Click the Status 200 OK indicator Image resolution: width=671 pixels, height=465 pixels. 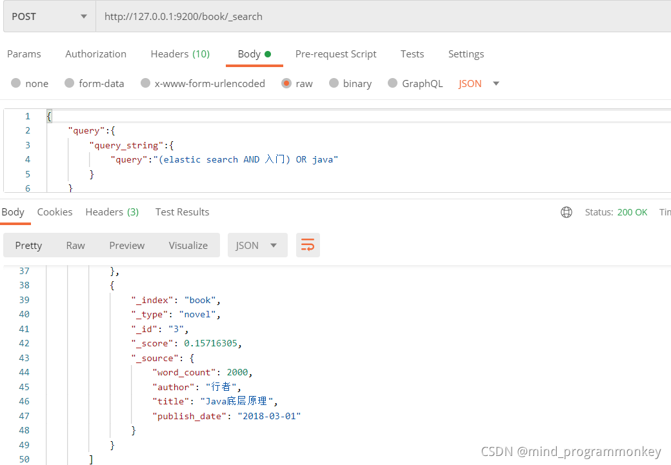tap(616, 212)
